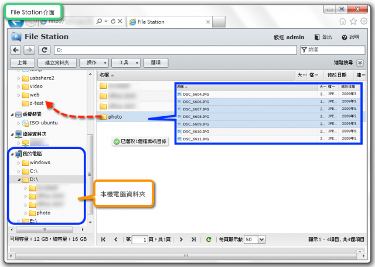Click the 登出 logout icon
The width and height of the screenshot is (375, 267).
(317, 37)
